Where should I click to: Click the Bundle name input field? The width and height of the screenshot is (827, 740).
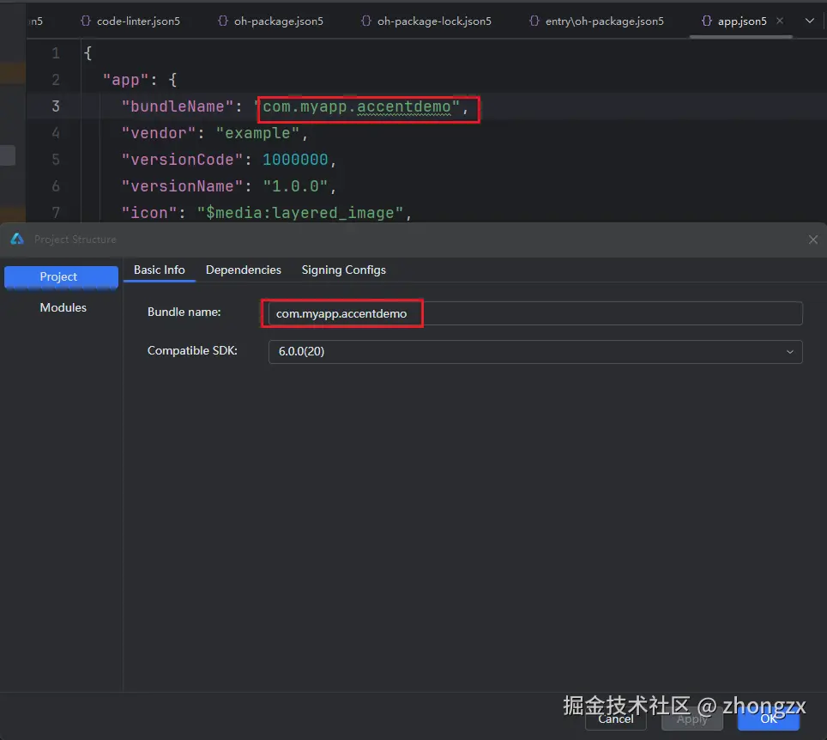click(535, 313)
